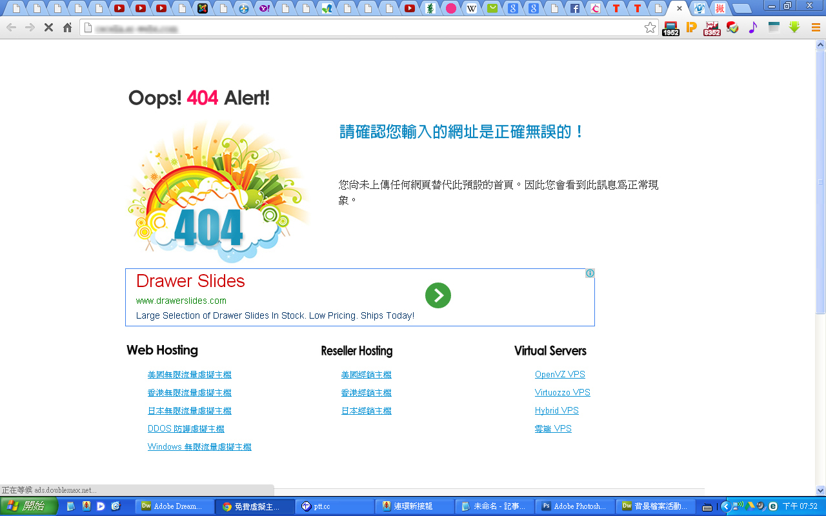Bookmark this page with the star
Viewport: 826px width, 516px height.
pyautogui.click(x=650, y=28)
